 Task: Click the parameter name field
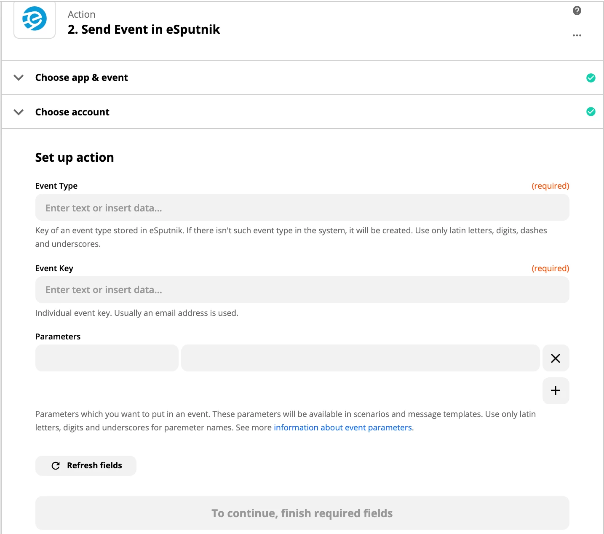(107, 358)
